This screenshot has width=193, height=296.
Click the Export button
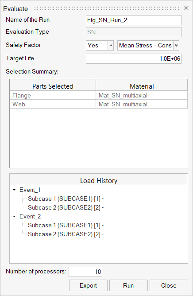tap(88, 285)
